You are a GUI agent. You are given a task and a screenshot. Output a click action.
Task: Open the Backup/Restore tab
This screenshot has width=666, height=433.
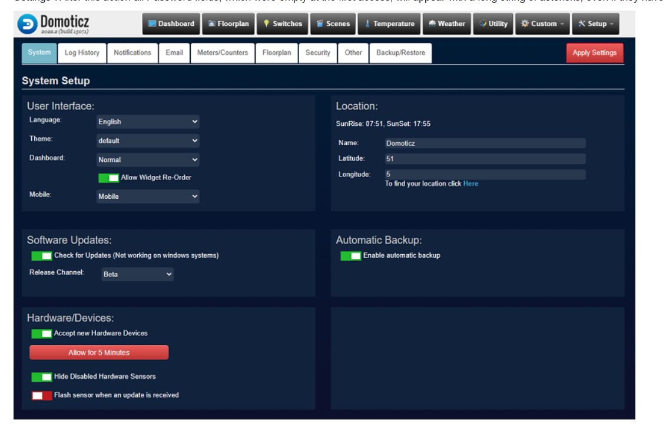(x=400, y=53)
